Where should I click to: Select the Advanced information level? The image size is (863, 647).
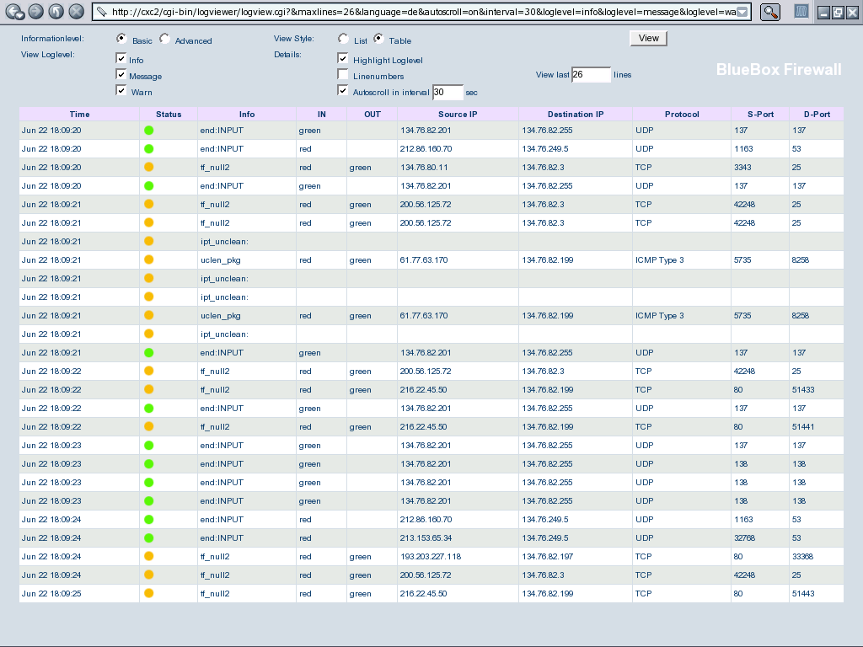click(165, 40)
